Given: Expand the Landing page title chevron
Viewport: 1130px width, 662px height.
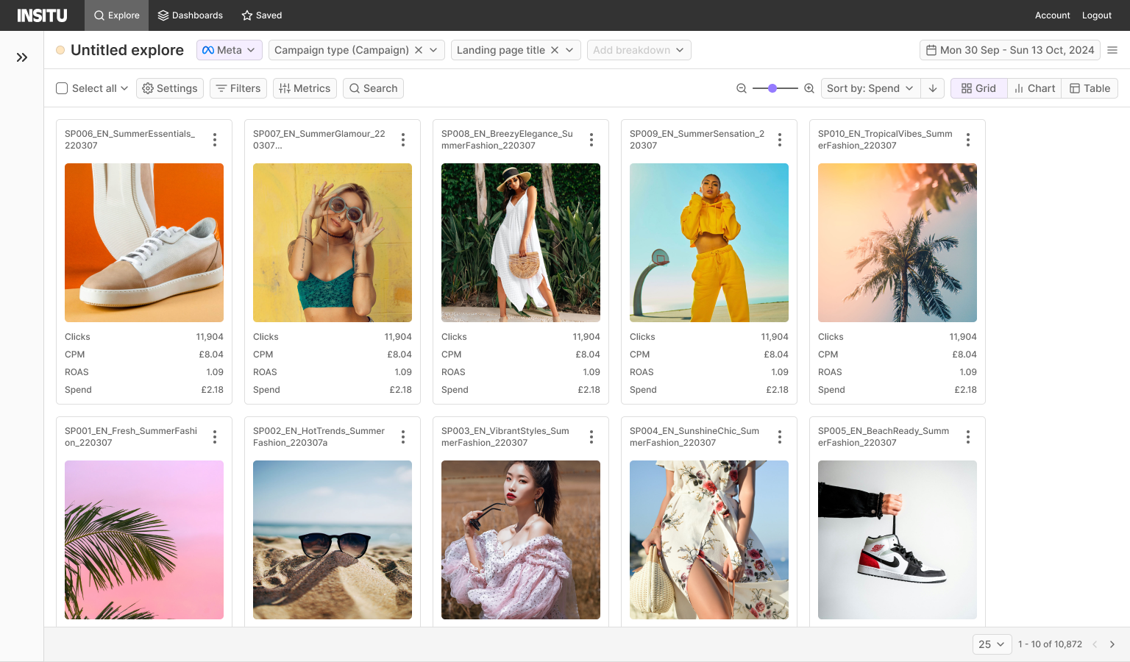Looking at the screenshot, I should pyautogui.click(x=569, y=50).
